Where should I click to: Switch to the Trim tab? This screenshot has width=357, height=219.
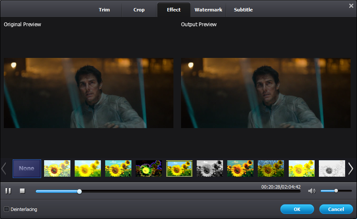pos(104,10)
